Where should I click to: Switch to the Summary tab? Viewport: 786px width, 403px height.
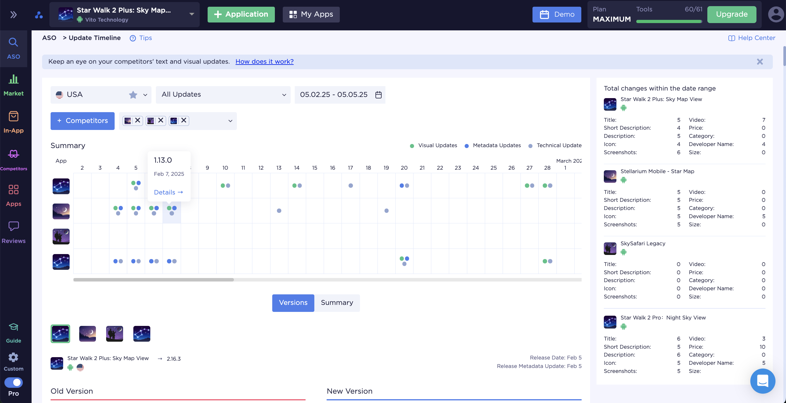pos(337,303)
